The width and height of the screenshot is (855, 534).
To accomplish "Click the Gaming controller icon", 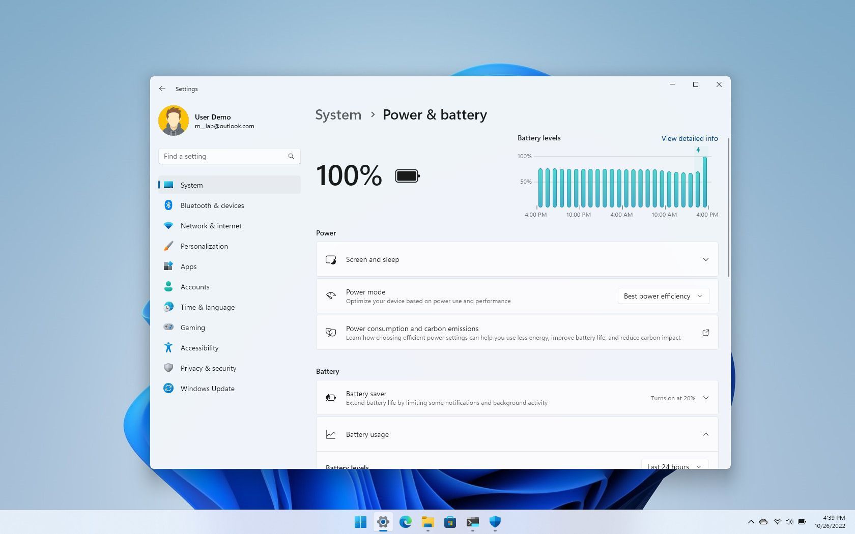I will [x=168, y=328].
